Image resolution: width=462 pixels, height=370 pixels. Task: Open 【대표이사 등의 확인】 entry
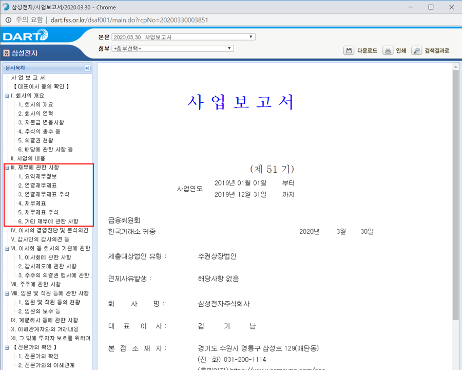coord(41,86)
